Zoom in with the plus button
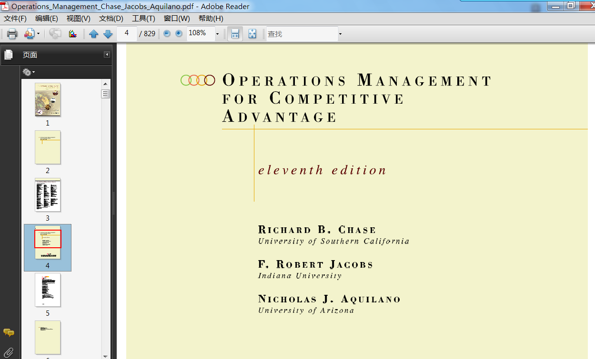 pos(179,33)
